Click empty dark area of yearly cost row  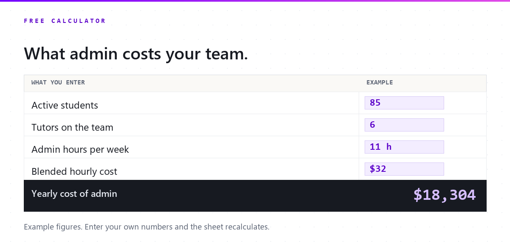(263, 196)
